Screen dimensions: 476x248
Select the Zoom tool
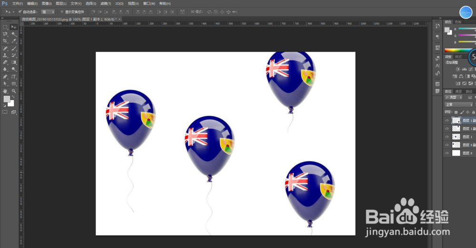point(14,91)
